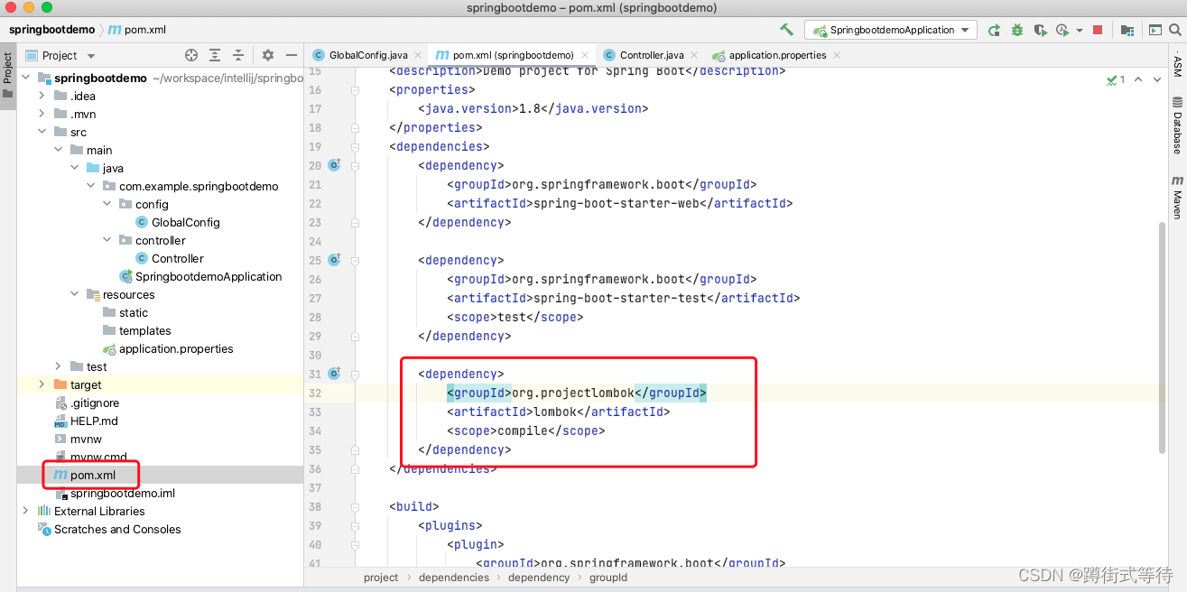
Task: Open the Database tool window
Action: (x=1177, y=125)
